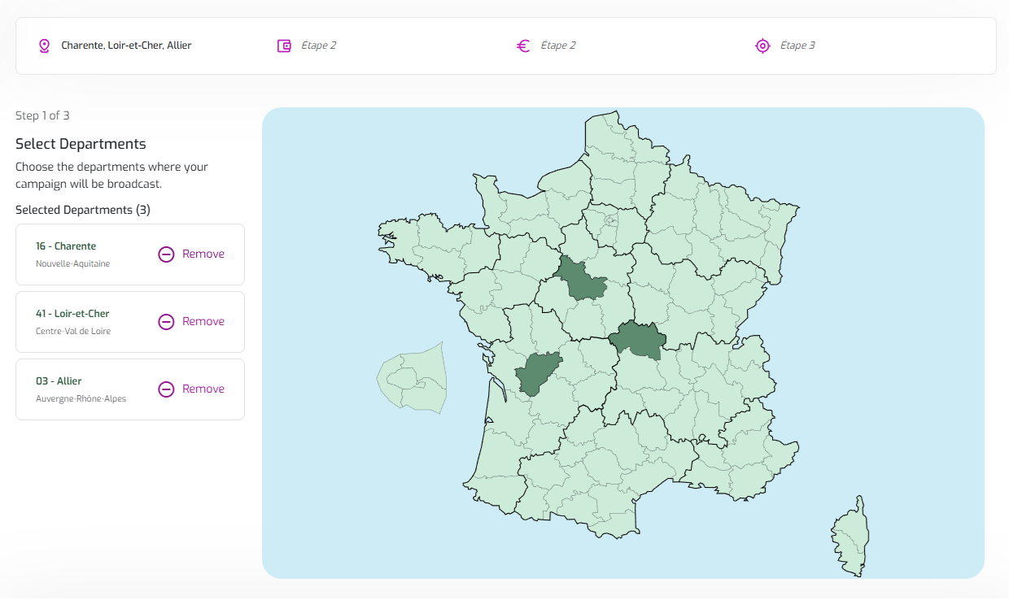Image resolution: width=1009 pixels, height=600 pixels.
Task: Click the target icon next to Étape 3
Action: [762, 46]
